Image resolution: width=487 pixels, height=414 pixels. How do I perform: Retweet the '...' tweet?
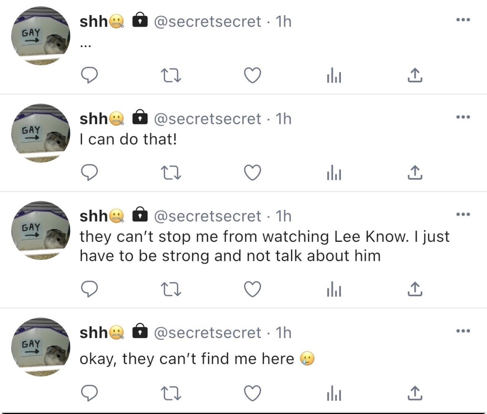click(171, 76)
